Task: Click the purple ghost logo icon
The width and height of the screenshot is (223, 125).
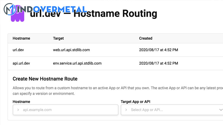Action: 18,14
